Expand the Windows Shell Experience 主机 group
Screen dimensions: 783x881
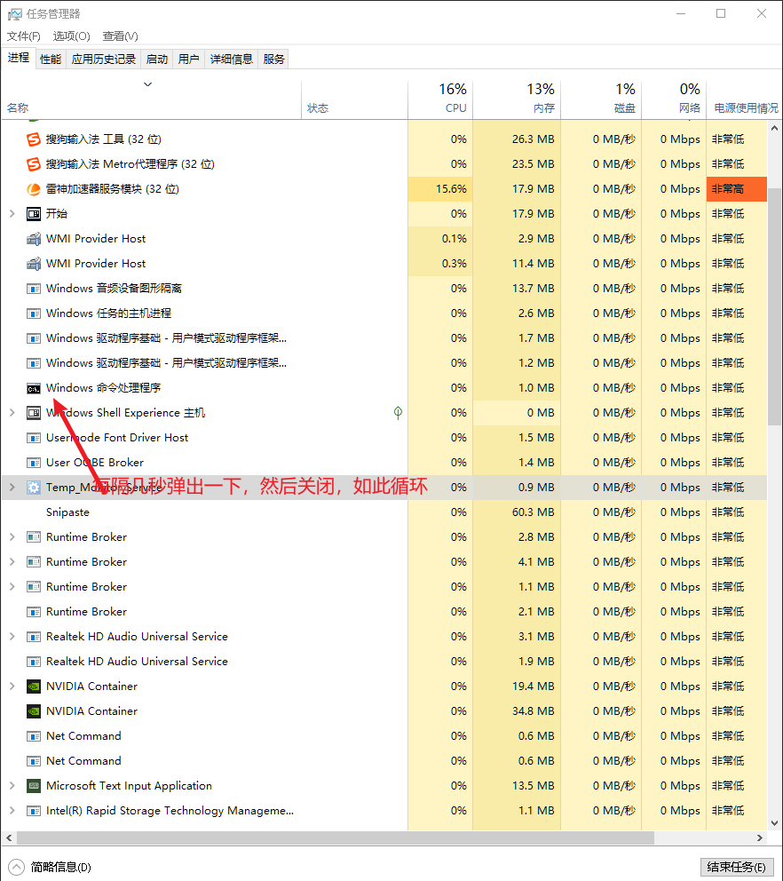12,413
